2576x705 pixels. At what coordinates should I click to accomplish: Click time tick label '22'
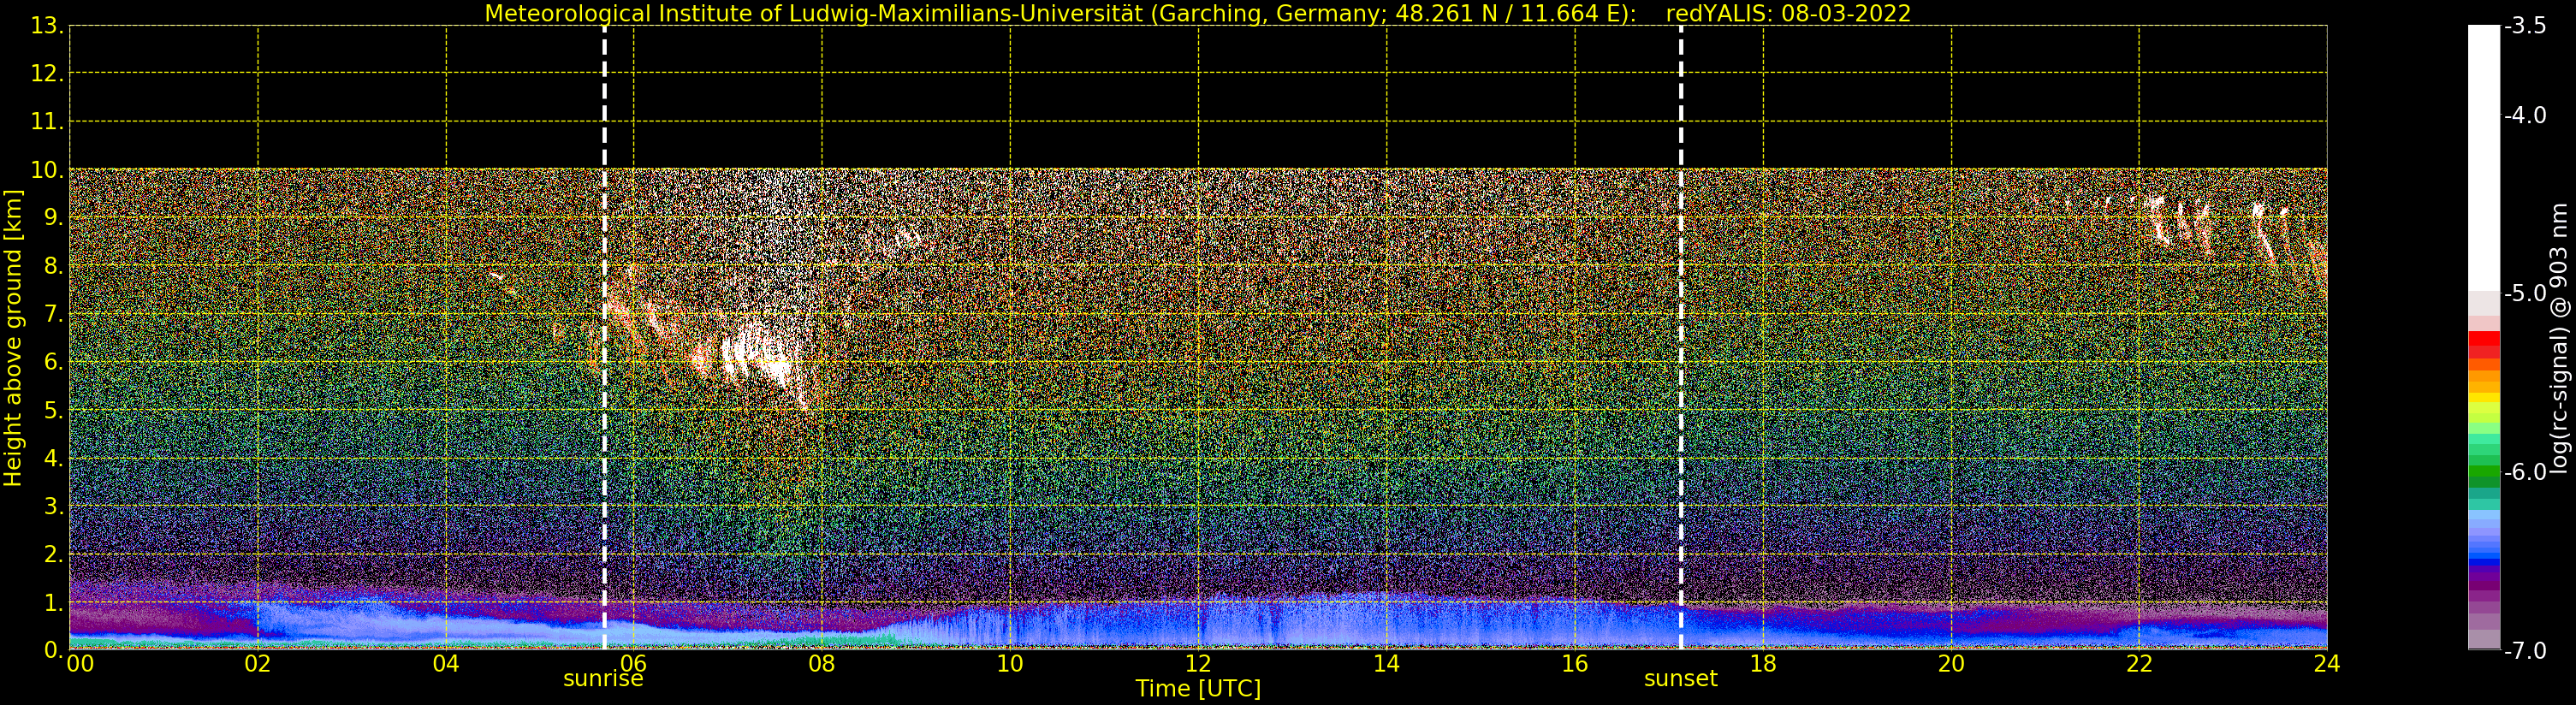tap(2139, 664)
